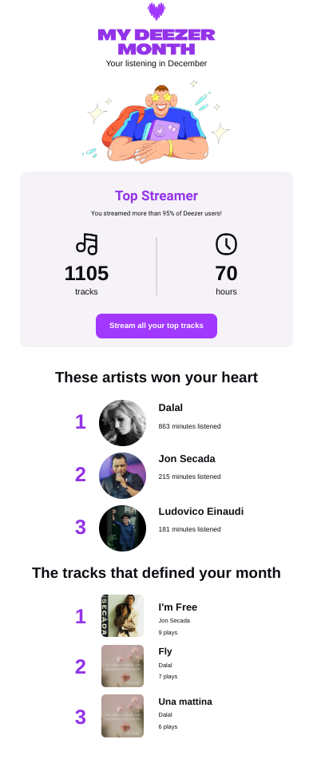Open Ludovico Einaudi's round artist photo
Screen dimensions: 321x763
(x=123, y=528)
